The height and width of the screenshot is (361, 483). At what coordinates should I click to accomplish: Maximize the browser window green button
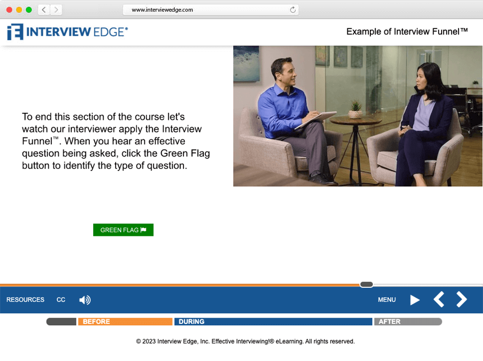(x=29, y=10)
